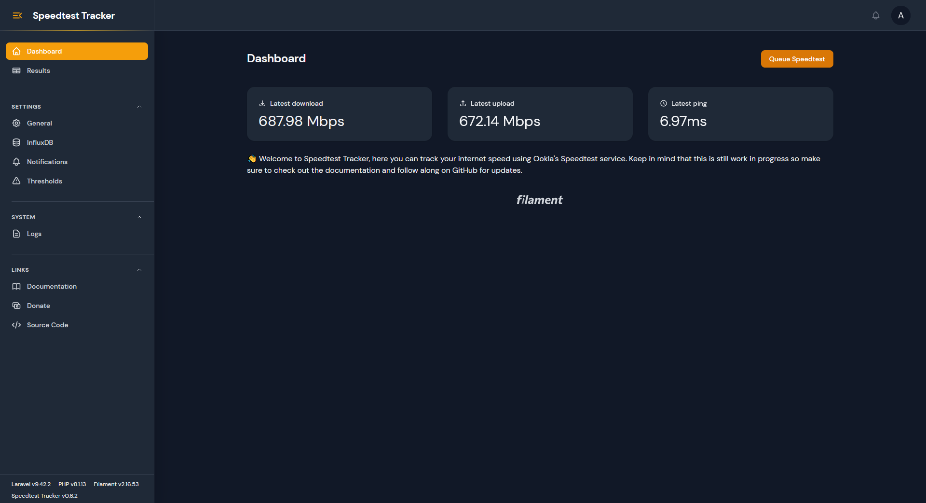The width and height of the screenshot is (926, 503).
Task: Collapse the Links section chevron
Action: 139,270
